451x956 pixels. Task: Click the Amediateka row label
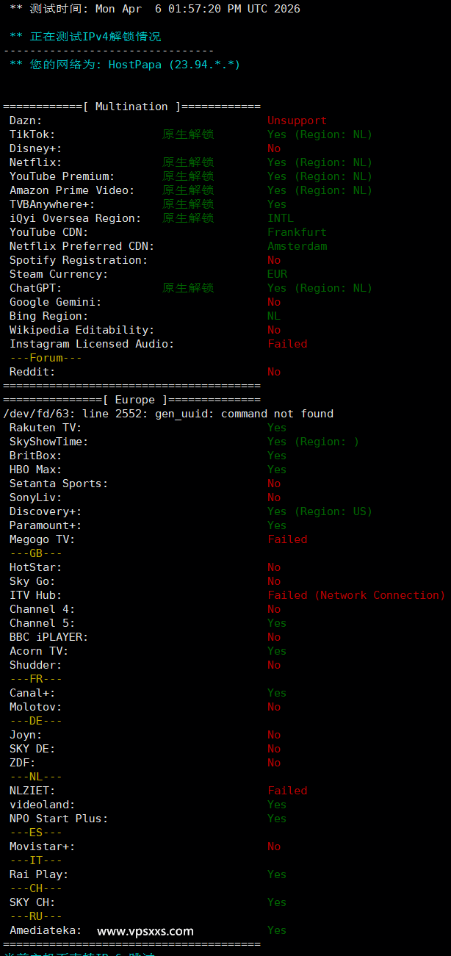pyautogui.click(x=46, y=930)
